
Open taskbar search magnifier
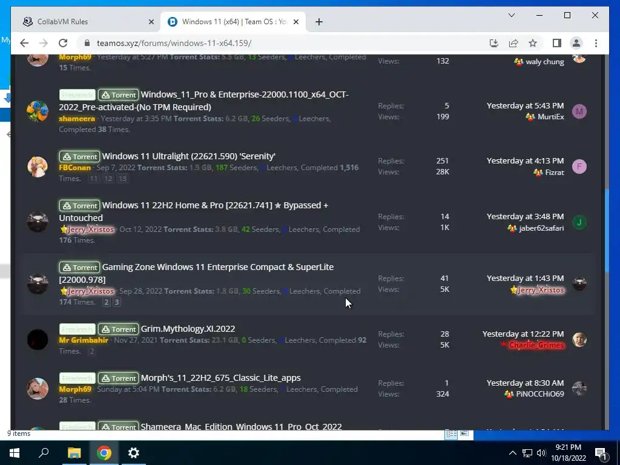(x=44, y=453)
